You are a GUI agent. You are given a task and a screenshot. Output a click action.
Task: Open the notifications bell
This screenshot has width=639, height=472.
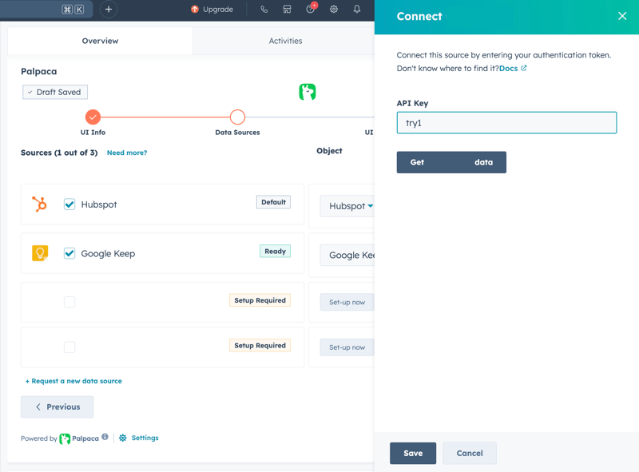coord(357,10)
